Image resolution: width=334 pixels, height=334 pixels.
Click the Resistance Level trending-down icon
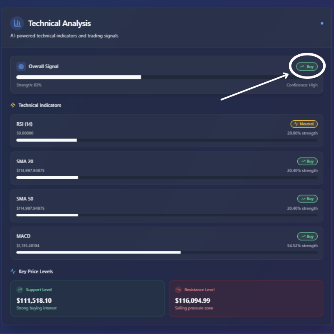[x=178, y=289]
